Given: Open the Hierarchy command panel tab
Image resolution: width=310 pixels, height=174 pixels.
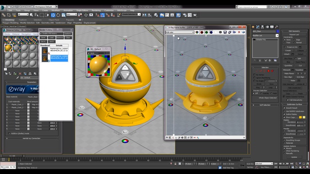Looking at the screenshot, I should [263, 27].
